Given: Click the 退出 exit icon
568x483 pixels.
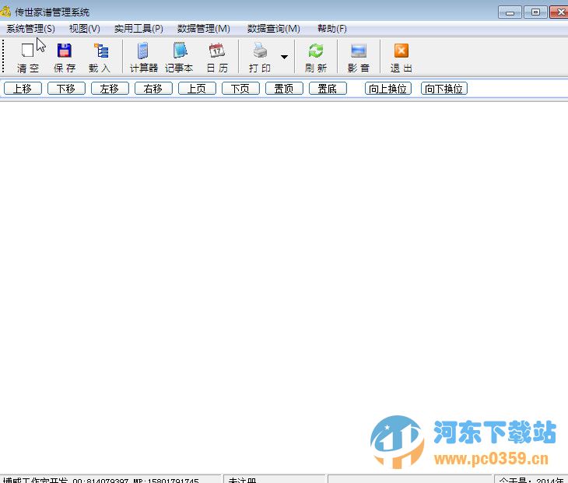Looking at the screenshot, I should point(401,51).
